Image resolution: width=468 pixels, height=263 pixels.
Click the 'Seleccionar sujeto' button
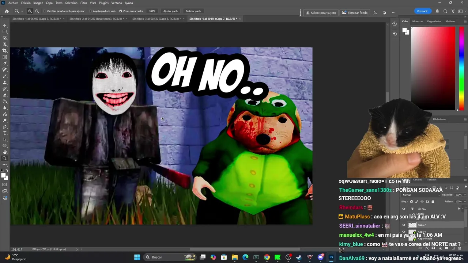point(321,13)
